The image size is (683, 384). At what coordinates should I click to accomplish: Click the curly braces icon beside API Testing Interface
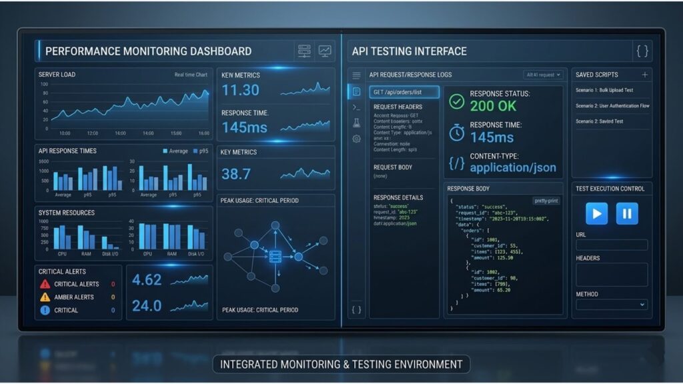pos(642,51)
